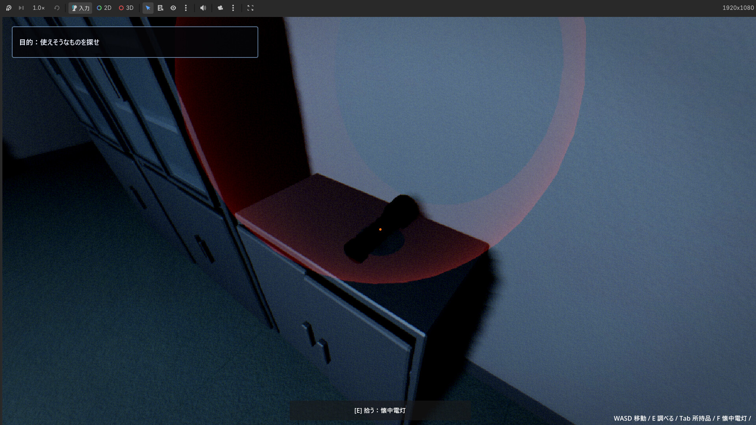Click the 目的 objective text box
The height and width of the screenshot is (425, 756).
(x=135, y=42)
